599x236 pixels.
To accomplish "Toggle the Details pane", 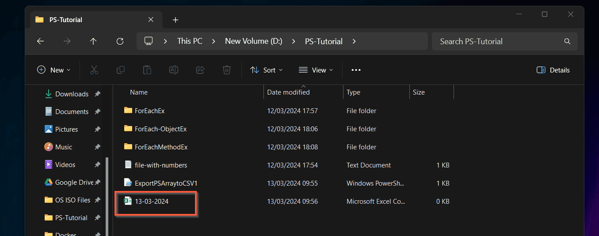I will [x=553, y=70].
